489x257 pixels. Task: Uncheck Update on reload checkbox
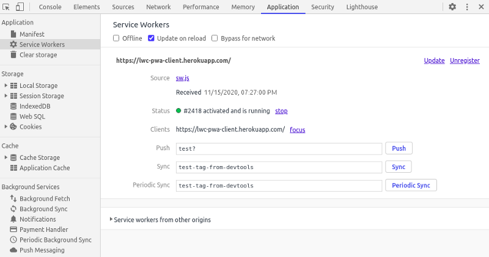tap(152, 38)
